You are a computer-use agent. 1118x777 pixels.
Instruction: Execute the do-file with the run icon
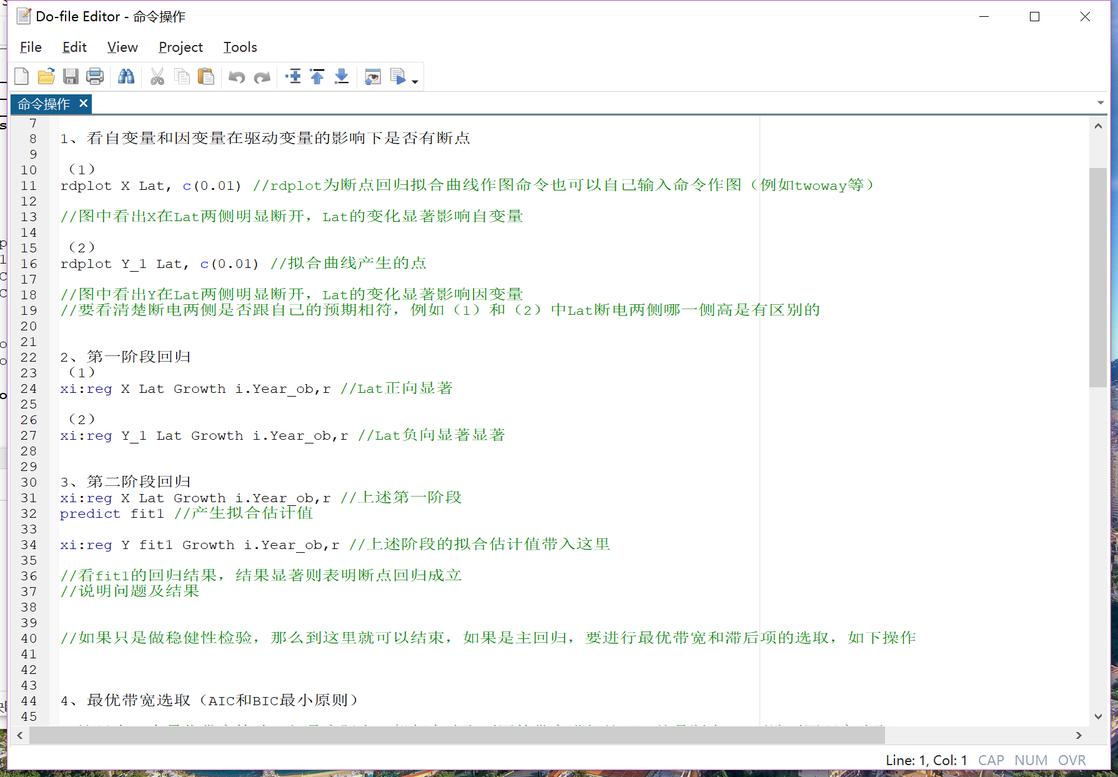(398, 76)
